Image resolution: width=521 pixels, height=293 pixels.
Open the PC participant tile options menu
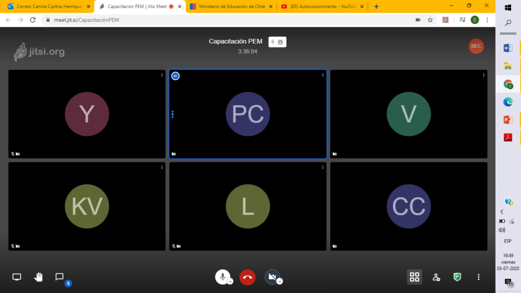click(323, 75)
